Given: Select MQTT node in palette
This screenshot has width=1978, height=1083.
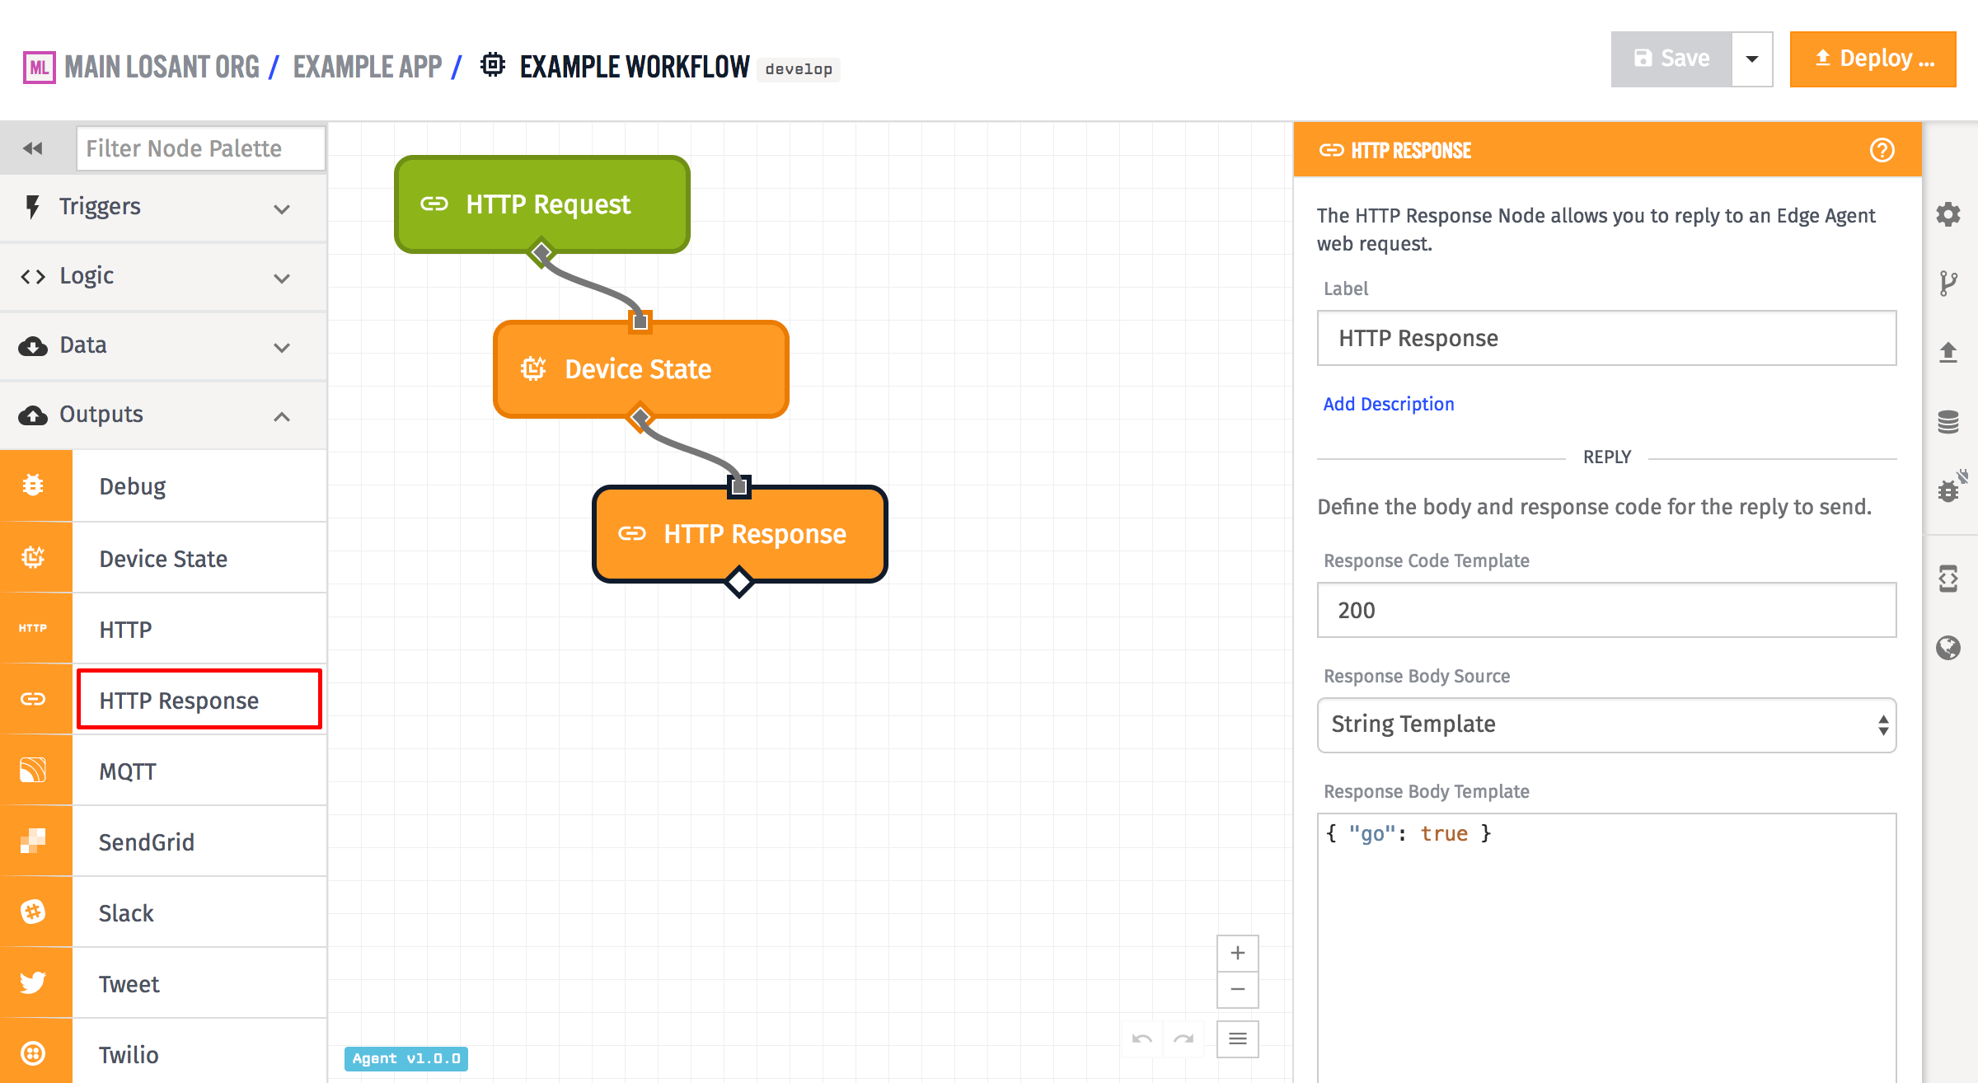Looking at the screenshot, I should tap(164, 771).
